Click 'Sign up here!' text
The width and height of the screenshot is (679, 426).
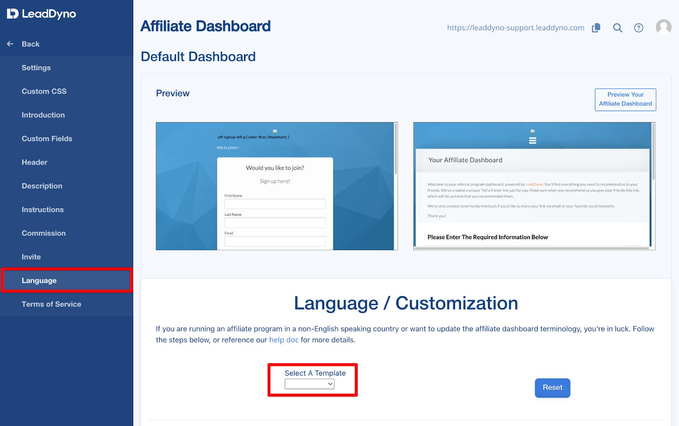pyautogui.click(x=275, y=181)
